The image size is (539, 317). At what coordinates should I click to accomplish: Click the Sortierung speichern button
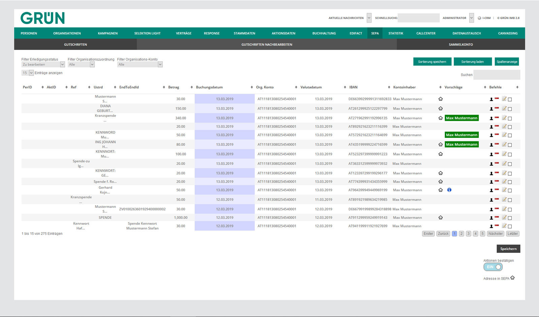click(x=432, y=62)
